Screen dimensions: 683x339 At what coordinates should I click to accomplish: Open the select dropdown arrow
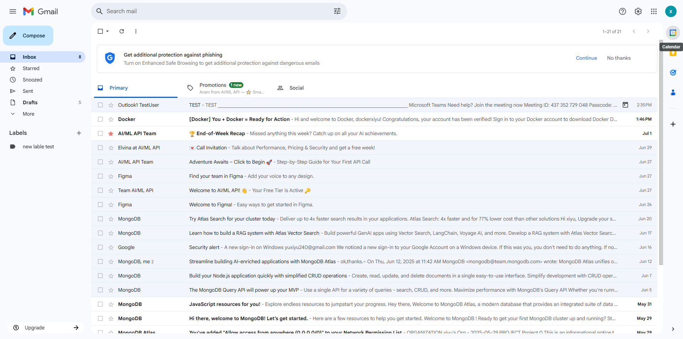tap(107, 31)
